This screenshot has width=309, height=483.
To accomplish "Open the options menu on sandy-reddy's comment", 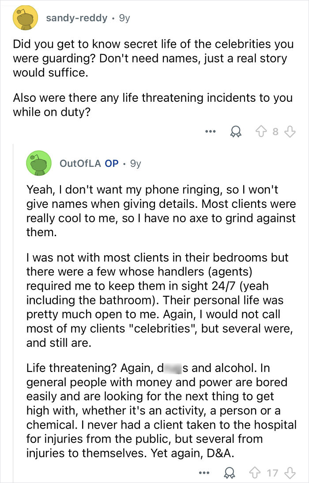I will (x=211, y=131).
